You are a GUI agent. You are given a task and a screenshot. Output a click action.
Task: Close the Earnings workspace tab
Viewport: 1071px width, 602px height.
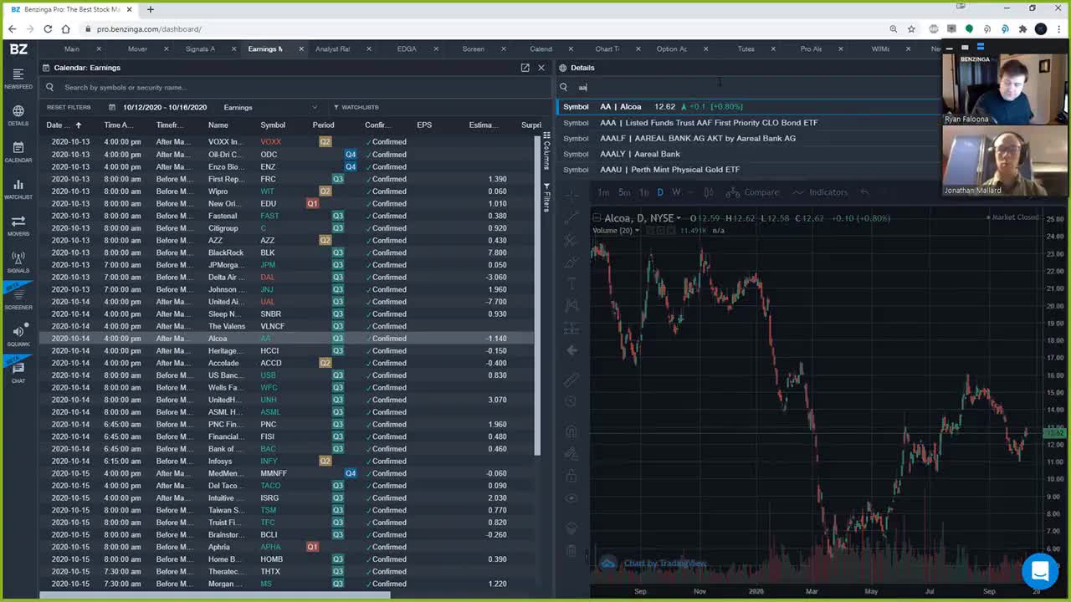pyautogui.click(x=300, y=49)
